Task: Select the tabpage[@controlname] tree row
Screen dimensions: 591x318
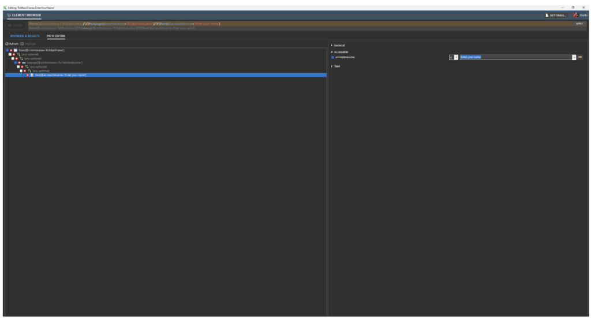Action: click(x=55, y=63)
